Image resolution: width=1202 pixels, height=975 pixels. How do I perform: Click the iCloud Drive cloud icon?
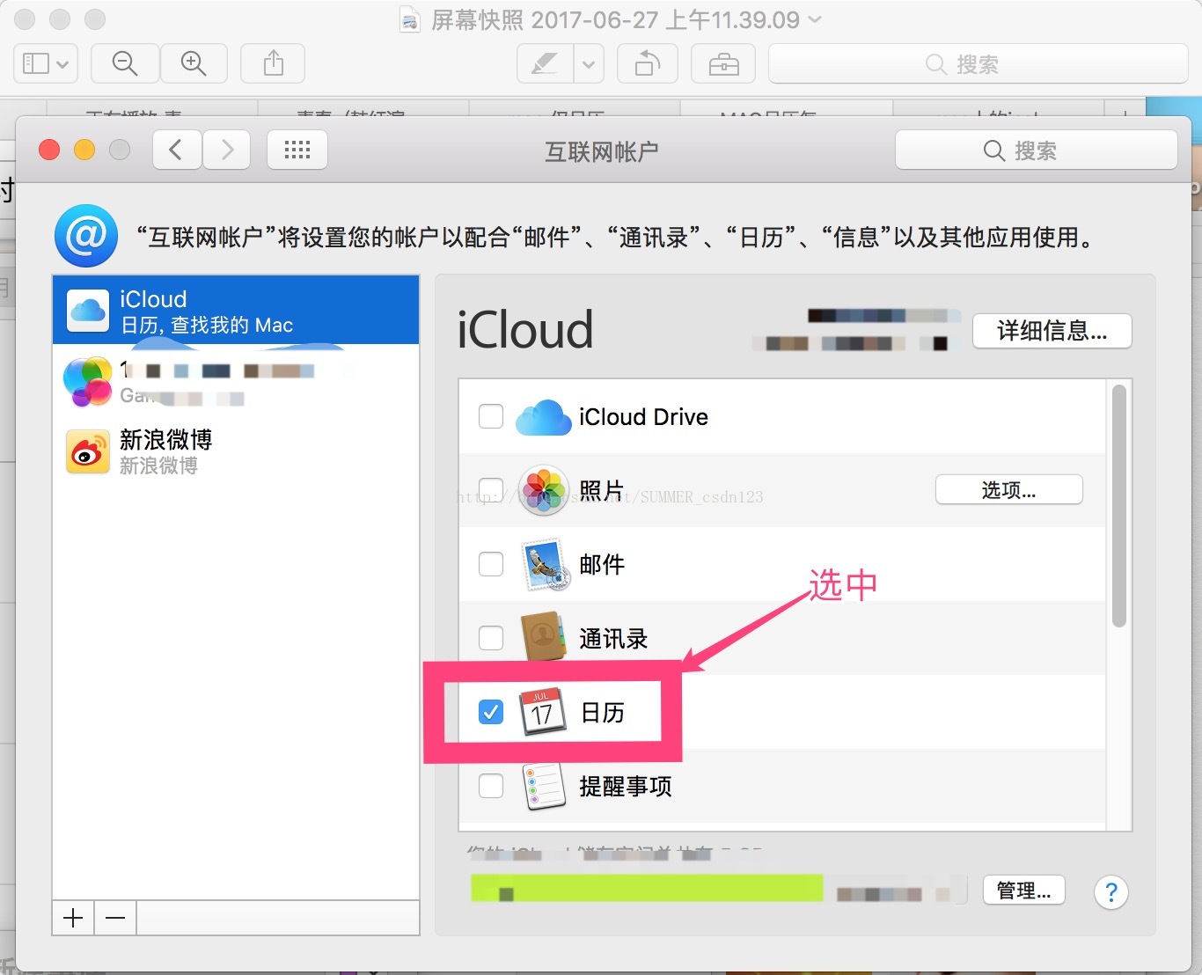pyautogui.click(x=544, y=417)
